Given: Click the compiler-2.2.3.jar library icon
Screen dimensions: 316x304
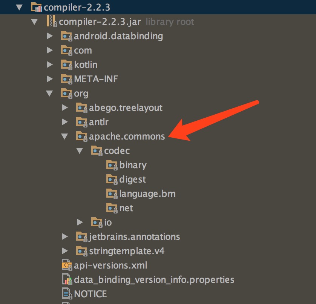Looking at the screenshot, I should tap(52, 21).
